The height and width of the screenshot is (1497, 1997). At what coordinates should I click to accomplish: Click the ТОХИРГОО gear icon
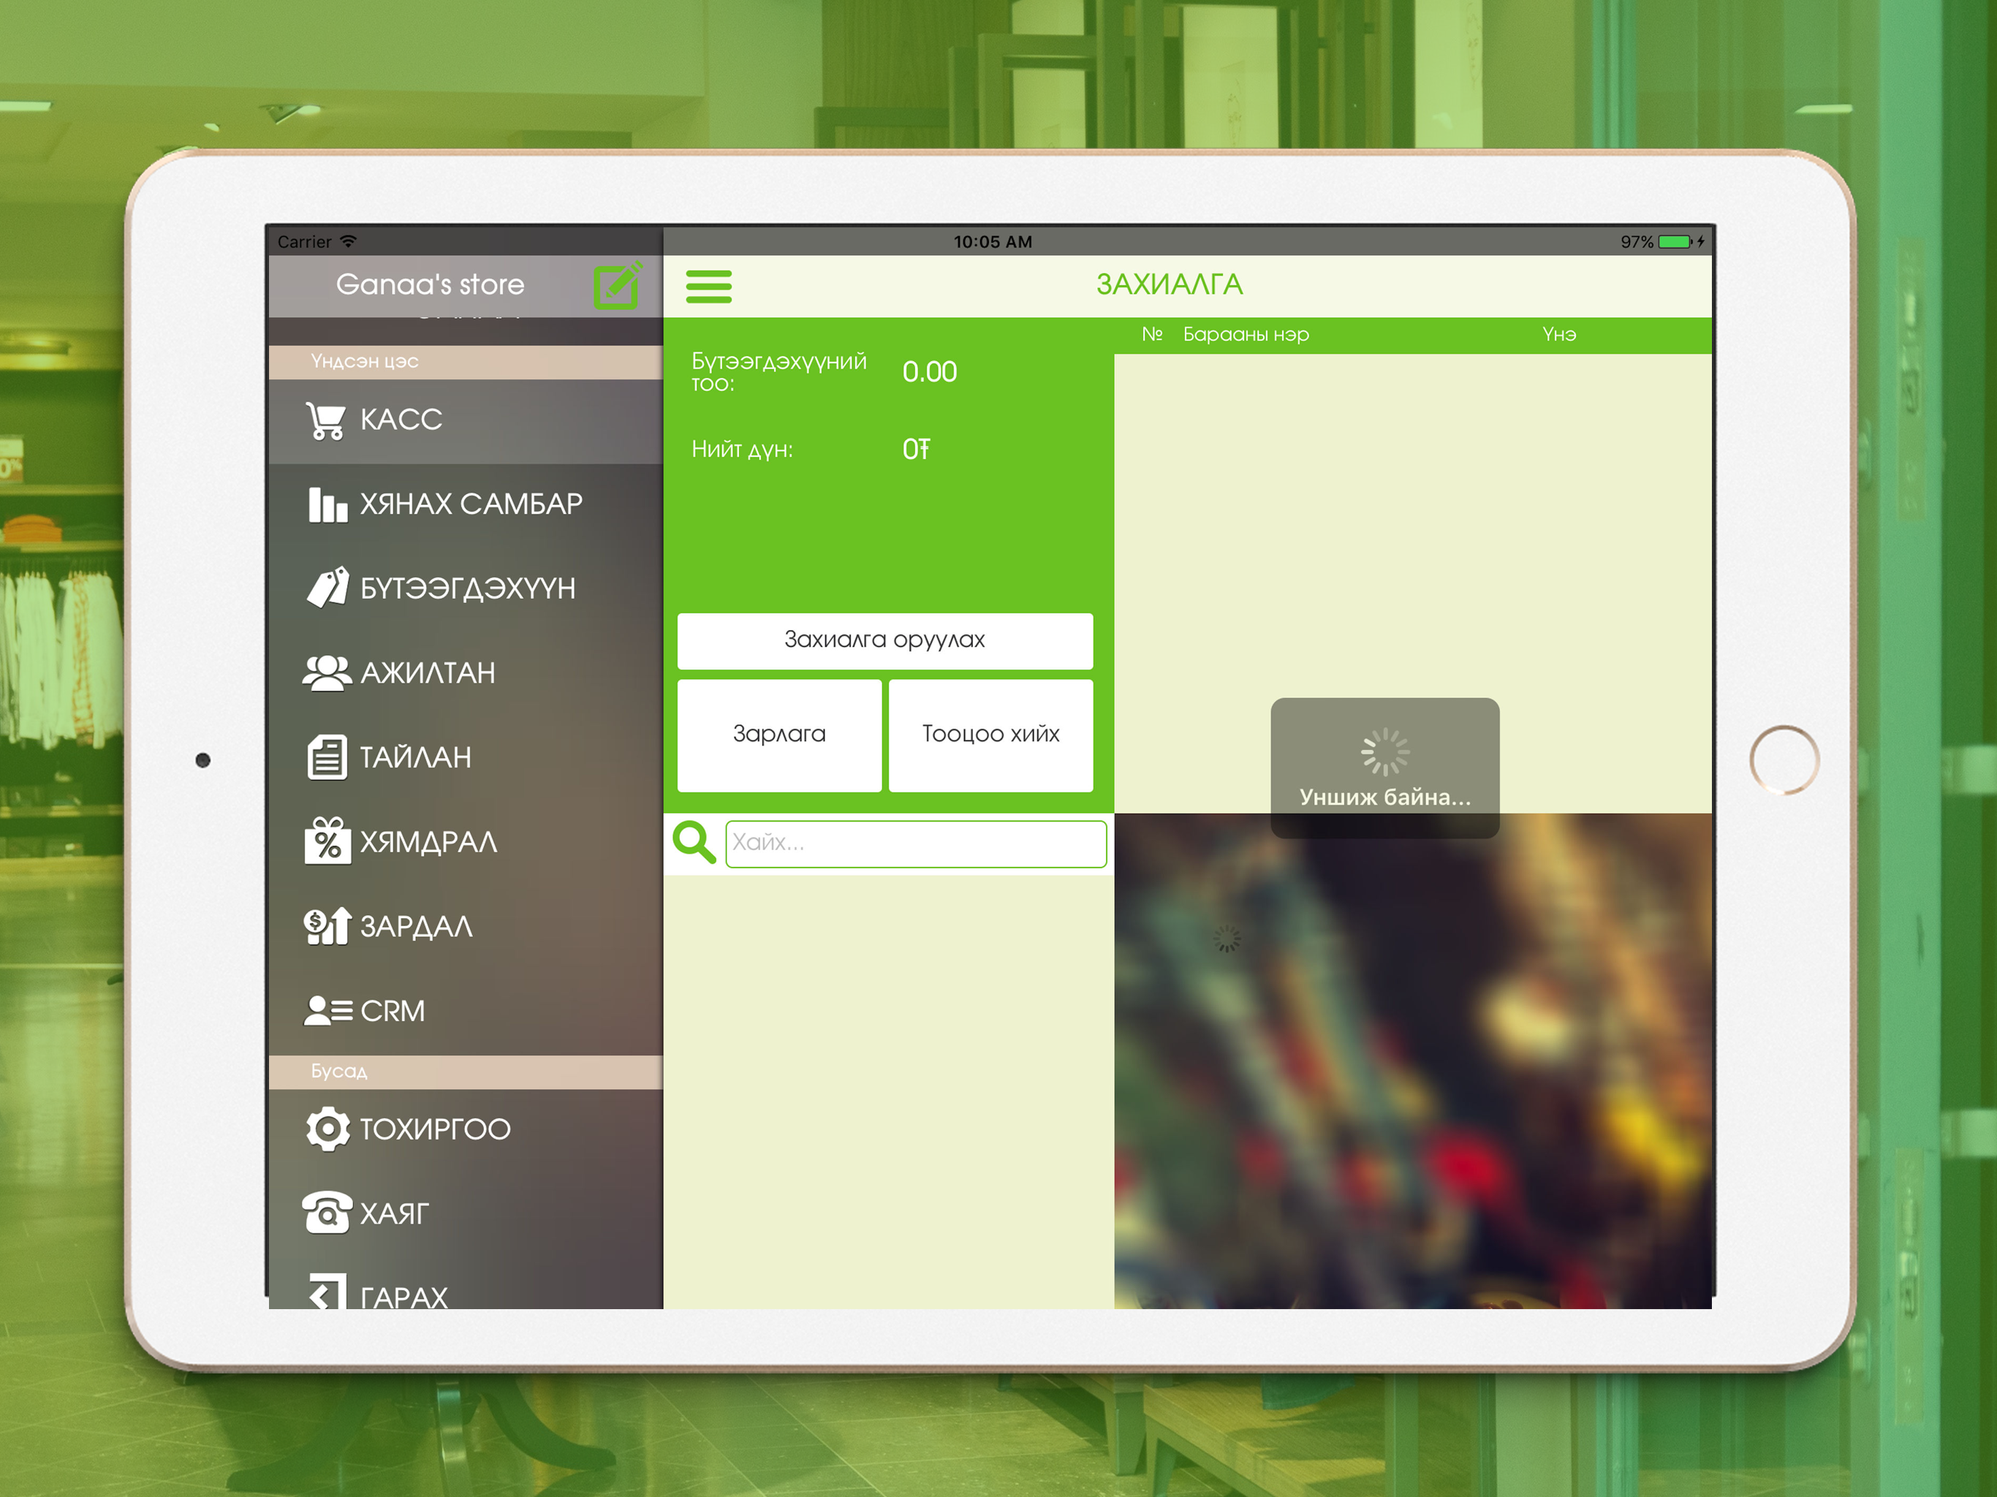(x=327, y=1129)
